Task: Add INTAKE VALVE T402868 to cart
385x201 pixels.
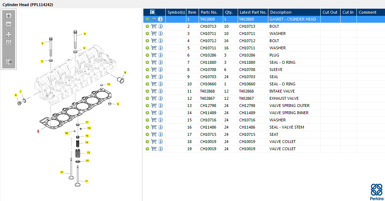Action: pyautogui.click(x=154, y=91)
